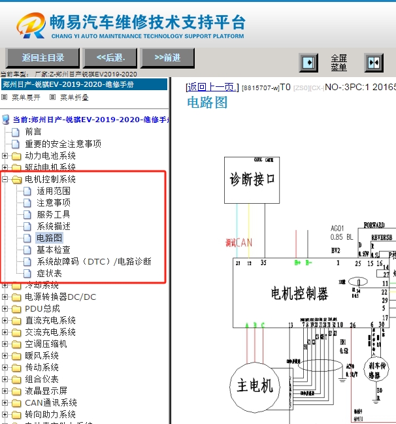Image resolution: width=396 pixels, height=424 pixels.
Task: Expand the 电源转换器DC/DC folder
Action: coord(5,297)
